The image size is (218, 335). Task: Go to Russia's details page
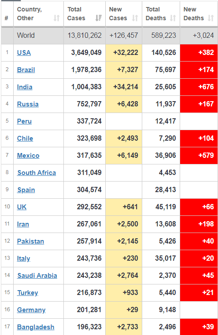pos(28,104)
